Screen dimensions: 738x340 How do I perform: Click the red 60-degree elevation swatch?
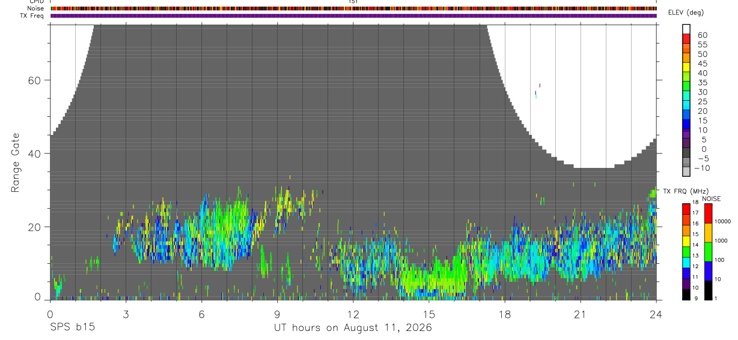click(x=686, y=39)
